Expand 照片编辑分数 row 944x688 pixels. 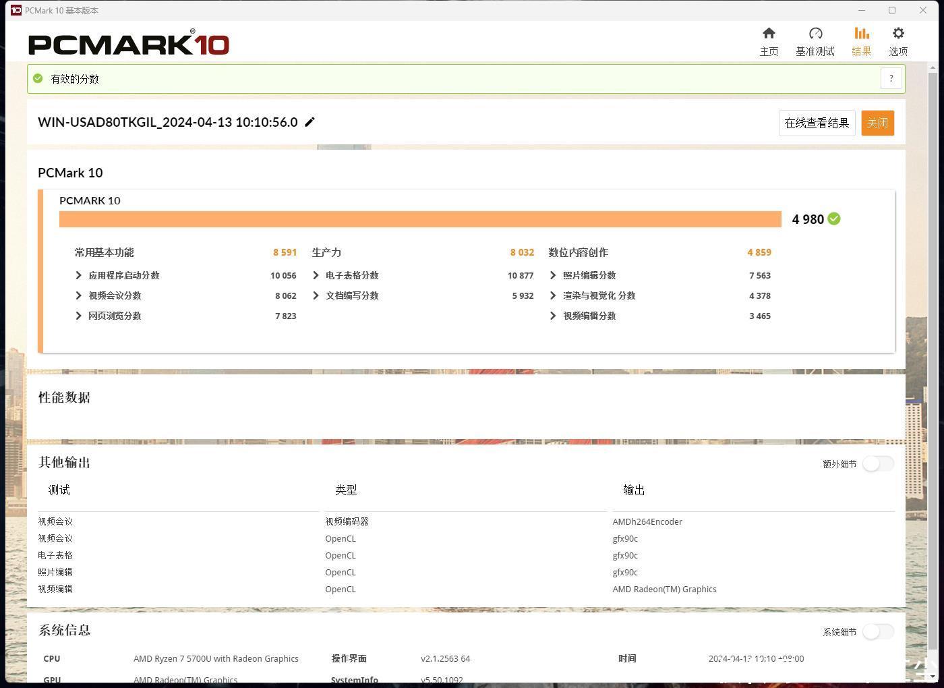[553, 275]
